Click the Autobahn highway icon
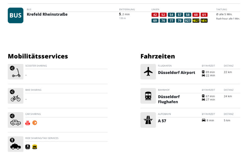This screenshot has height=155, width=248. tap(148, 120)
